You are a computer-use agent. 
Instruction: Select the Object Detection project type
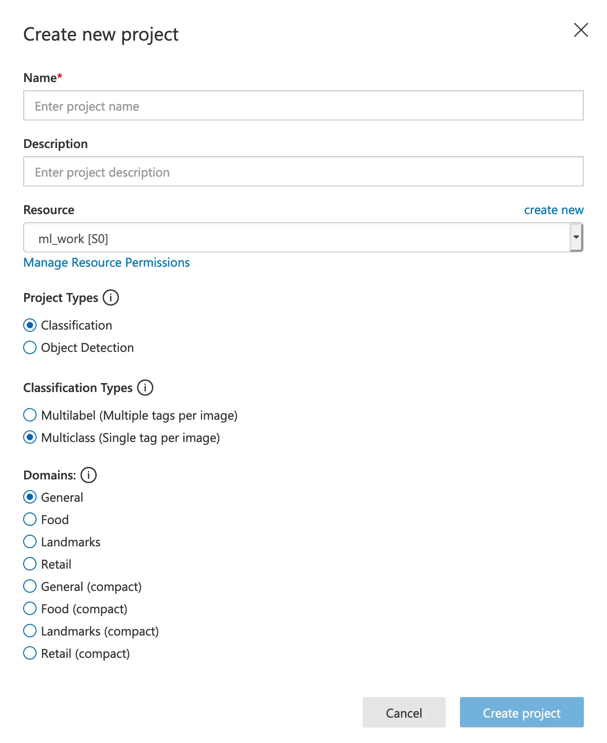(30, 347)
